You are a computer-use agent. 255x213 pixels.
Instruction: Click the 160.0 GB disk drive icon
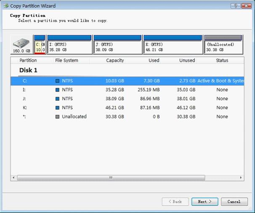pyautogui.click(x=21, y=45)
